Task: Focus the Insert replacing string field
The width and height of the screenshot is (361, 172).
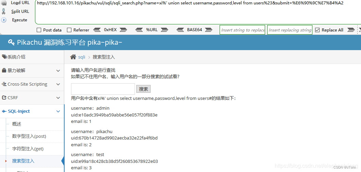Action: pyautogui.click(x=290, y=30)
